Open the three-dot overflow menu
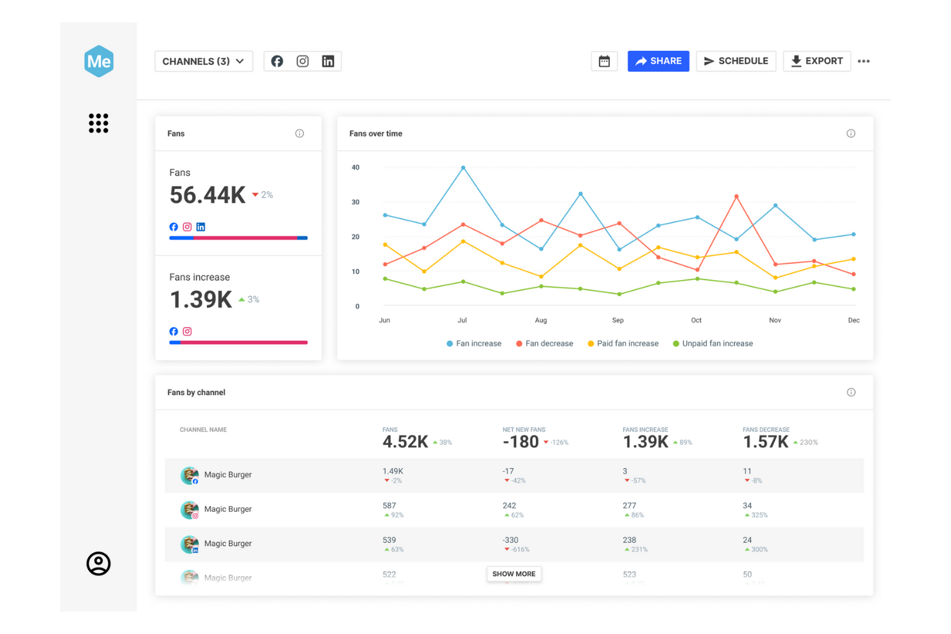 [864, 61]
